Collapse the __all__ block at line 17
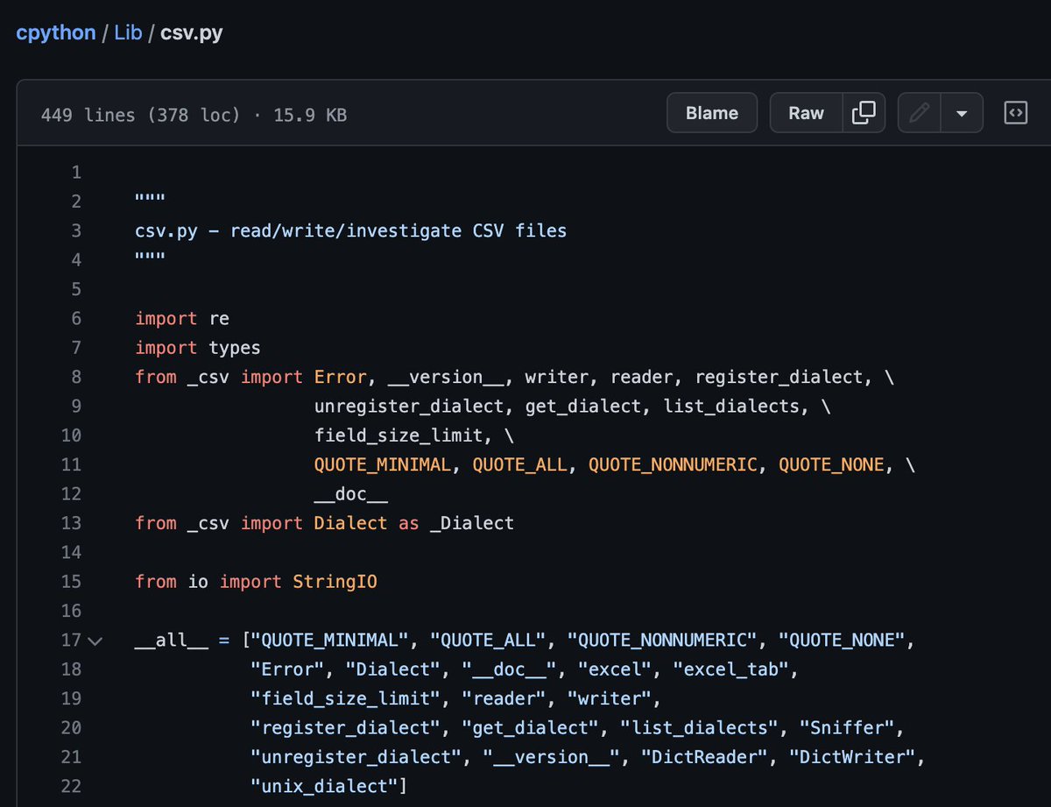The height and width of the screenshot is (807, 1051). [96, 641]
